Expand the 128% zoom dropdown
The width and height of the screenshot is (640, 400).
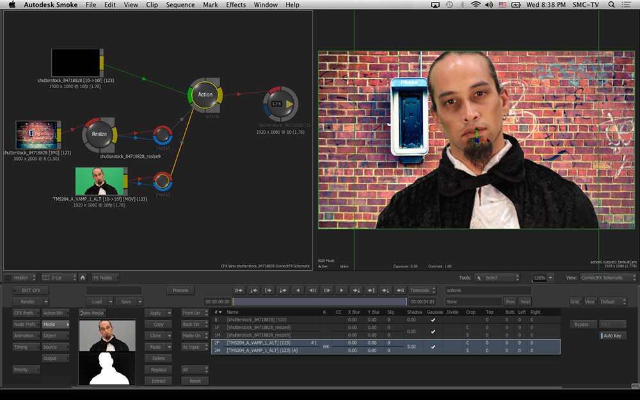tap(541, 278)
